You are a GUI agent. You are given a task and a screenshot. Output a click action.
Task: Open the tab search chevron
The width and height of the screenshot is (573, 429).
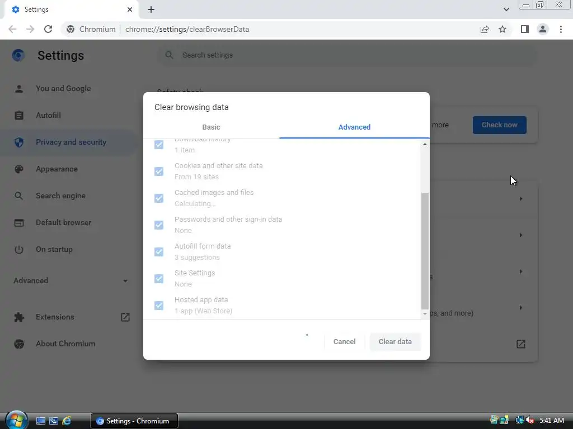[506, 9]
